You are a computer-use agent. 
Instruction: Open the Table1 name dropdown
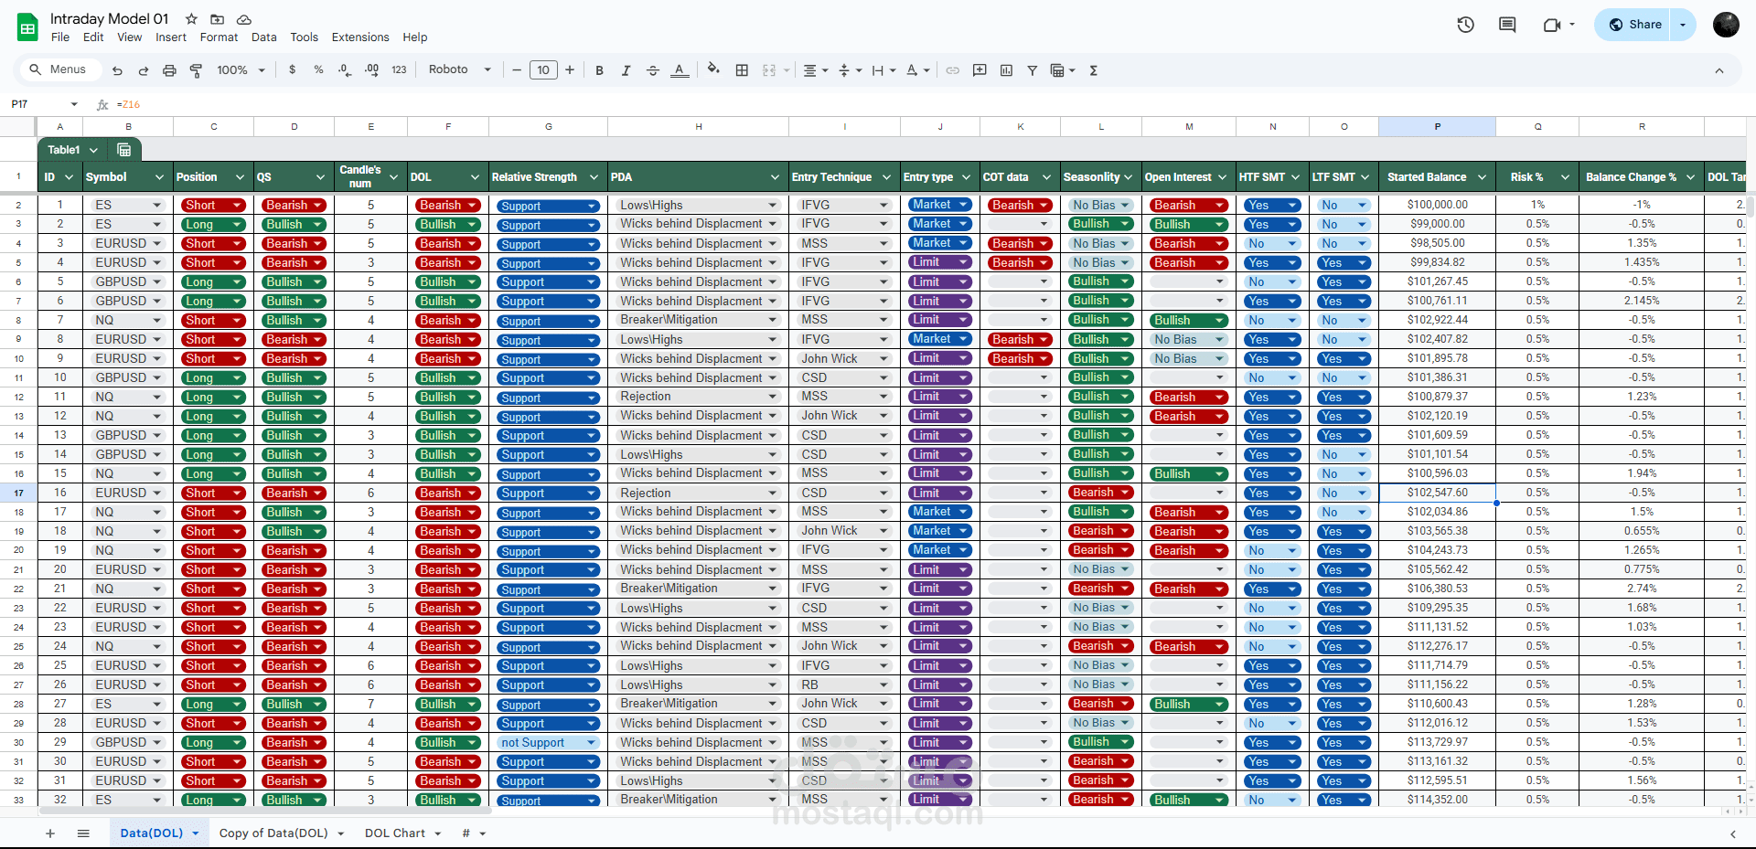pos(93,150)
